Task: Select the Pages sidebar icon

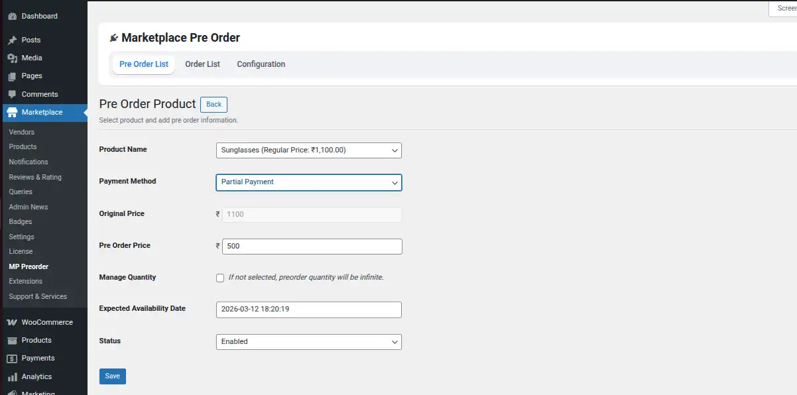Action: [13, 76]
